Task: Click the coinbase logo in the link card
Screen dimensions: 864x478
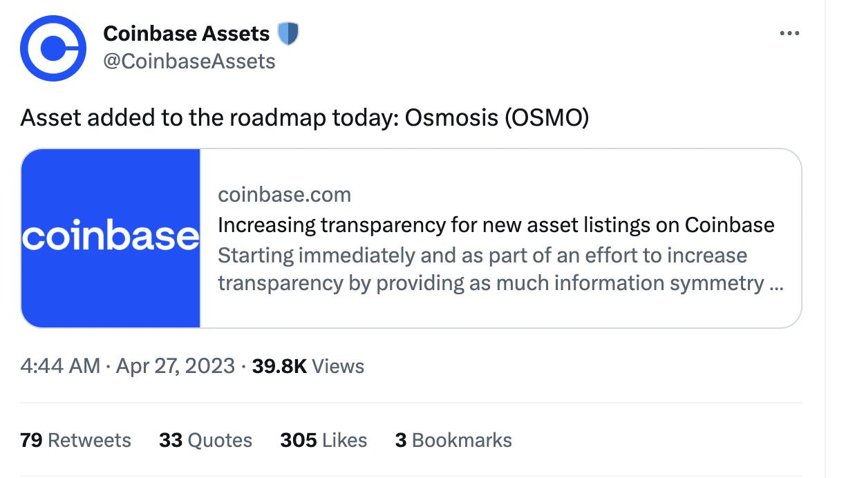Action: pos(111,238)
